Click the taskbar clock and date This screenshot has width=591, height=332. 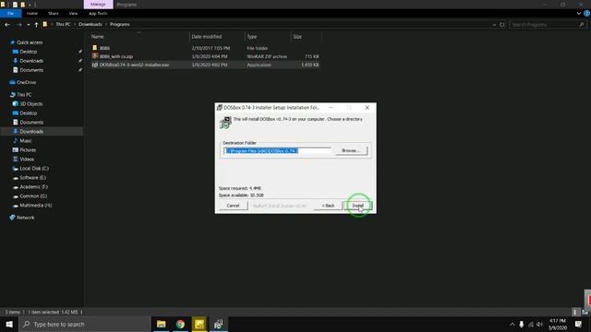558,324
